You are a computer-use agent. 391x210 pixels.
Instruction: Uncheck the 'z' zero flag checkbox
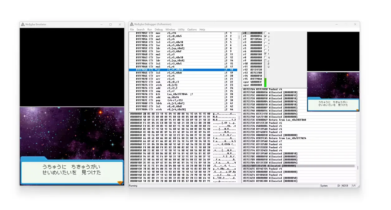[265, 36]
